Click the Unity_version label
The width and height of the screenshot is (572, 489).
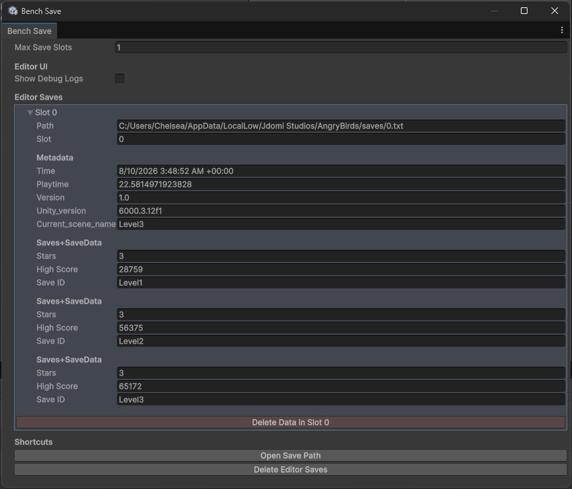tap(61, 211)
